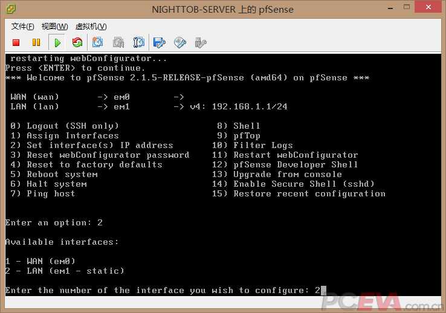Click the red Stop (power off) button
The image size is (446, 313).
(x=16, y=42)
